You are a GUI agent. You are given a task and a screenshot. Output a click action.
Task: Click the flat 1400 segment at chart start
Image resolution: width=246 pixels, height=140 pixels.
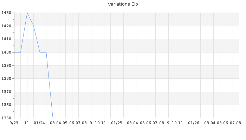(18, 52)
